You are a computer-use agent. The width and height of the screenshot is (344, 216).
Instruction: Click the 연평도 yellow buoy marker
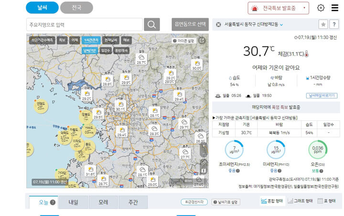(41, 106)
